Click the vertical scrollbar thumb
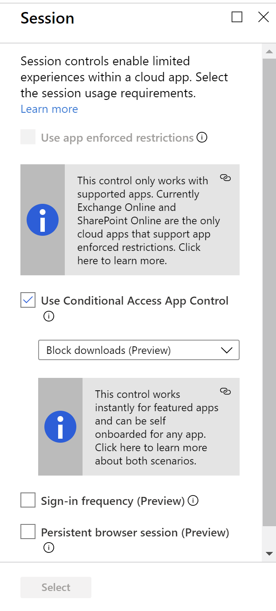The image size is (276, 611). point(268,292)
